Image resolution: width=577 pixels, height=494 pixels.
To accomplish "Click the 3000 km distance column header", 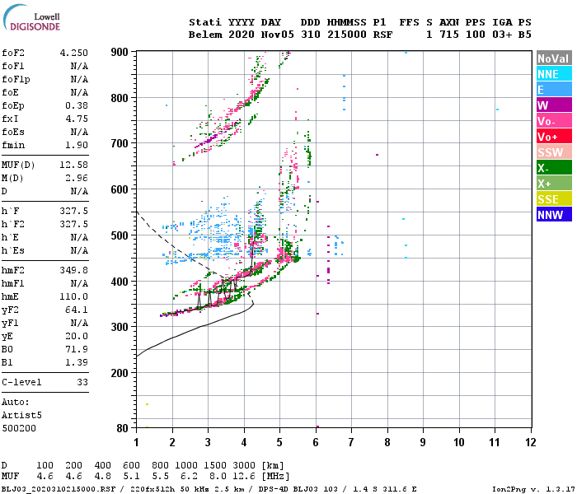I will pos(244,465).
